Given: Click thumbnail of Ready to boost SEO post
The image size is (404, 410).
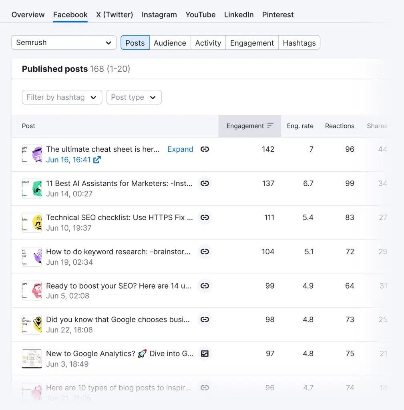Looking at the screenshot, I should [32, 291].
